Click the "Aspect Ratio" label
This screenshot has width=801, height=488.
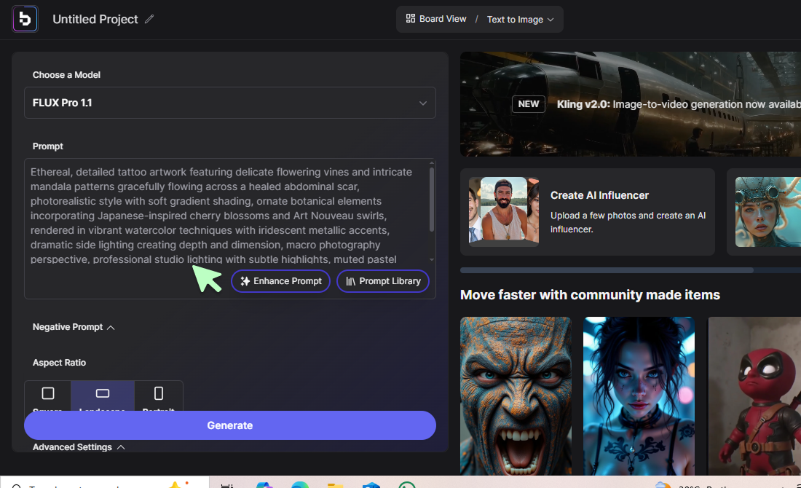click(59, 363)
